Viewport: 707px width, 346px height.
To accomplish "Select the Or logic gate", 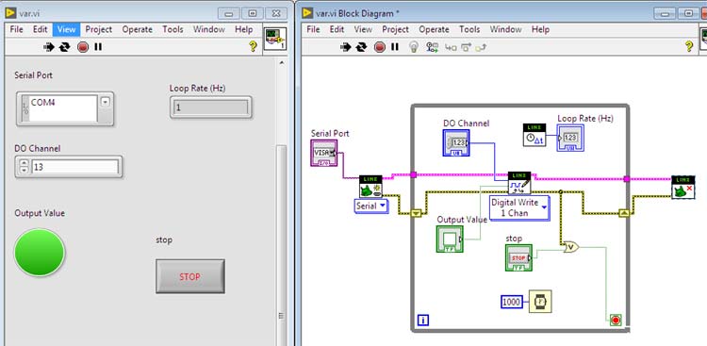I will [x=570, y=247].
